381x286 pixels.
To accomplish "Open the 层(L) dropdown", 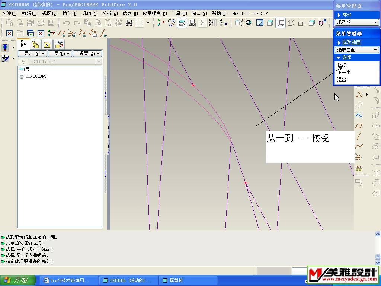I will coord(60,54).
